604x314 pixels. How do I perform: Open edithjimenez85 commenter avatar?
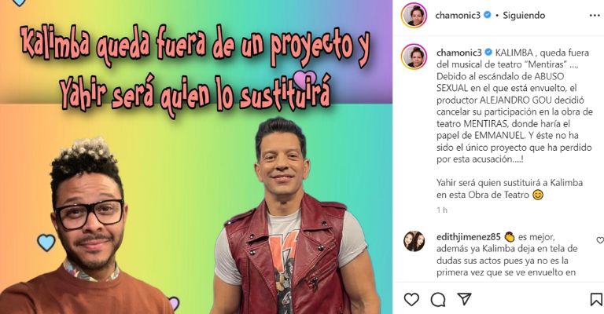pyautogui.click(x=414, y=241)
